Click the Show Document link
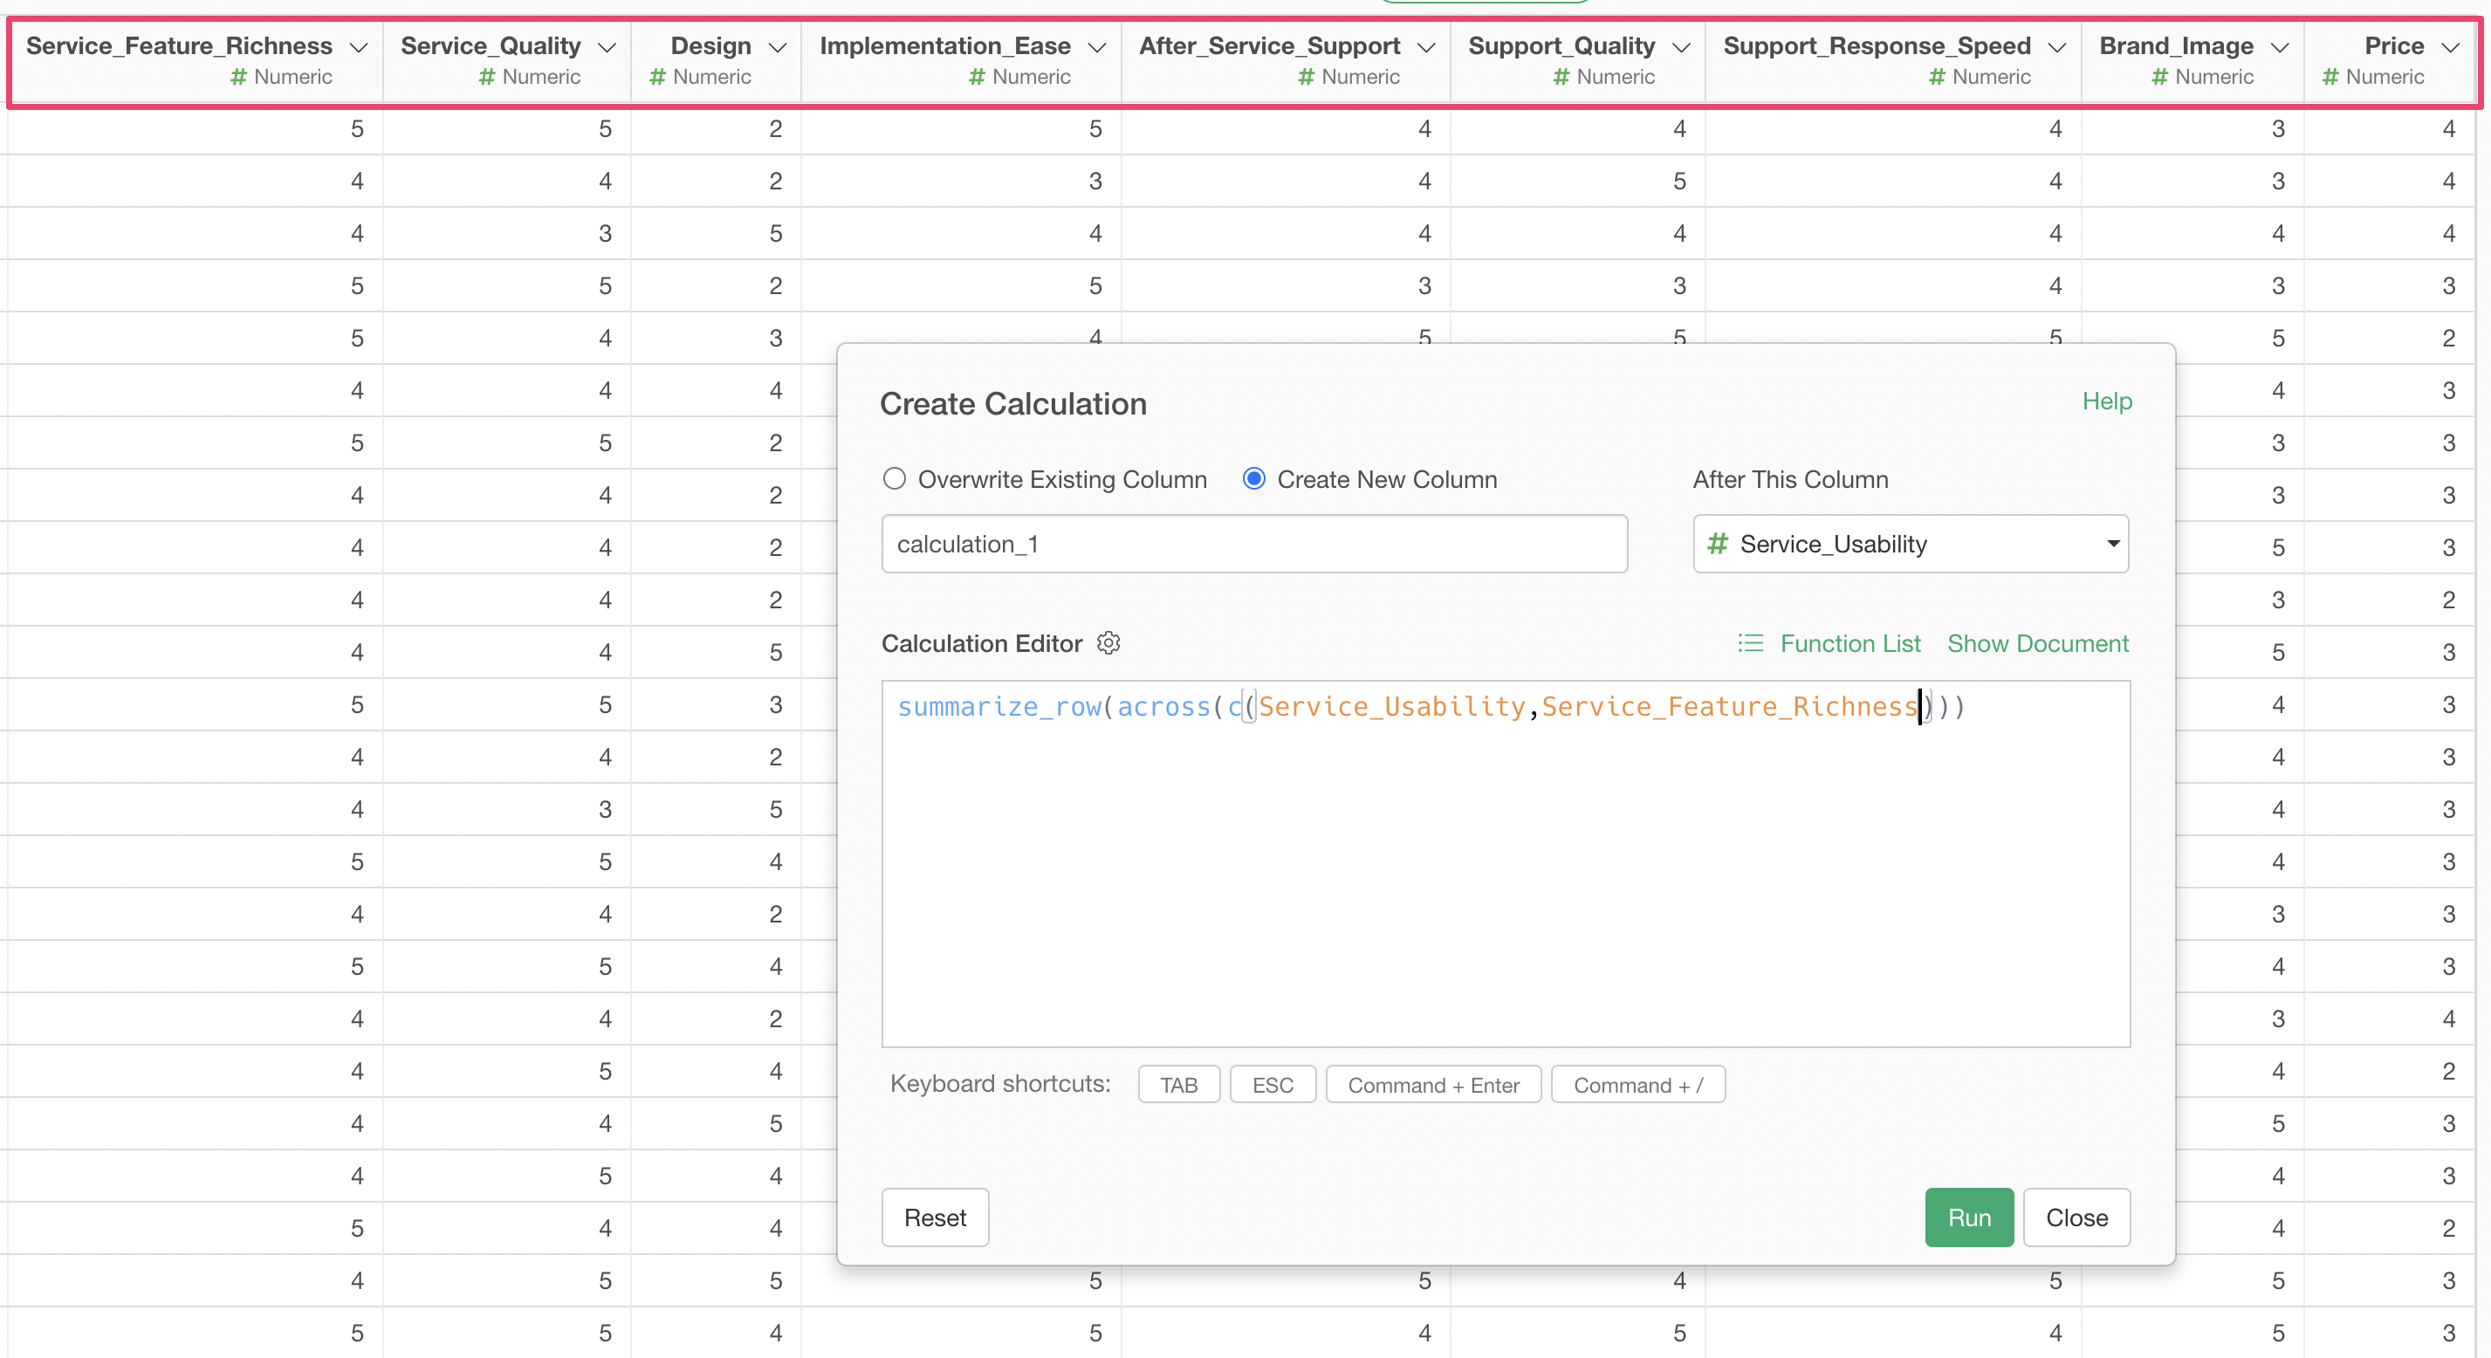The image size is (2491, 1358). (x=2037, y=643)
